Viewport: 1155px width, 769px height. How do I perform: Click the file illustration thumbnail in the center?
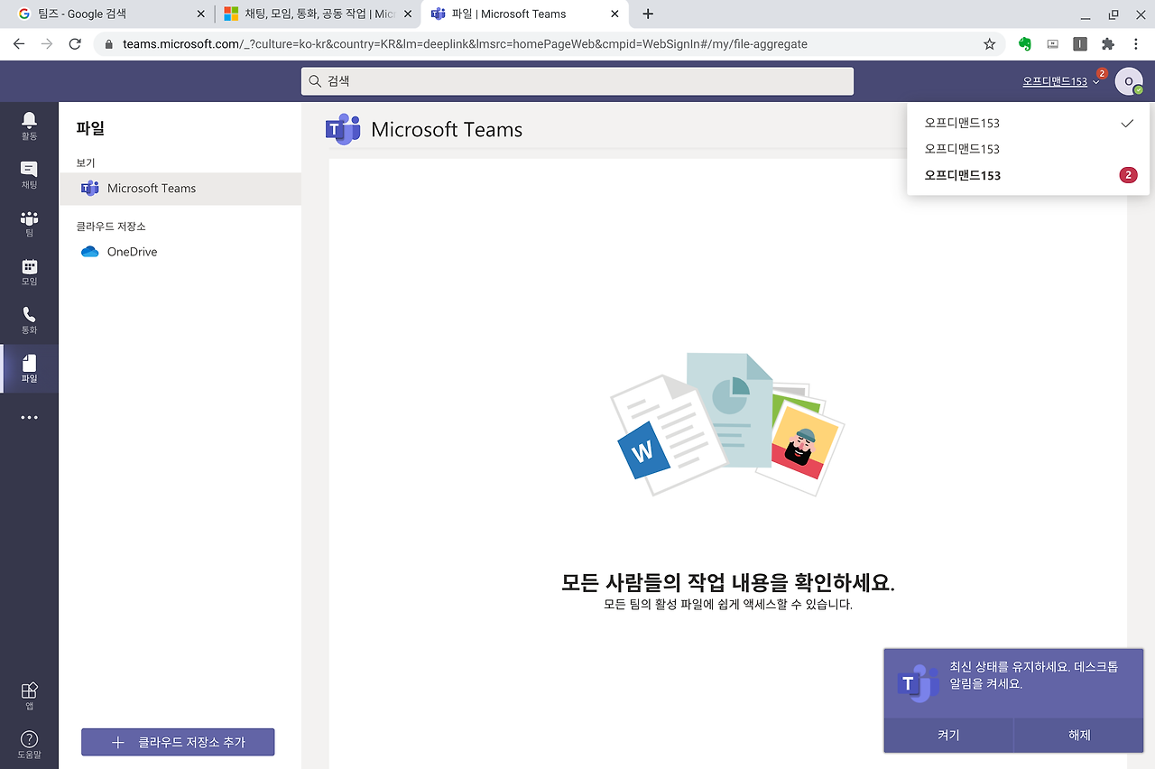click(x=727, y=424)
